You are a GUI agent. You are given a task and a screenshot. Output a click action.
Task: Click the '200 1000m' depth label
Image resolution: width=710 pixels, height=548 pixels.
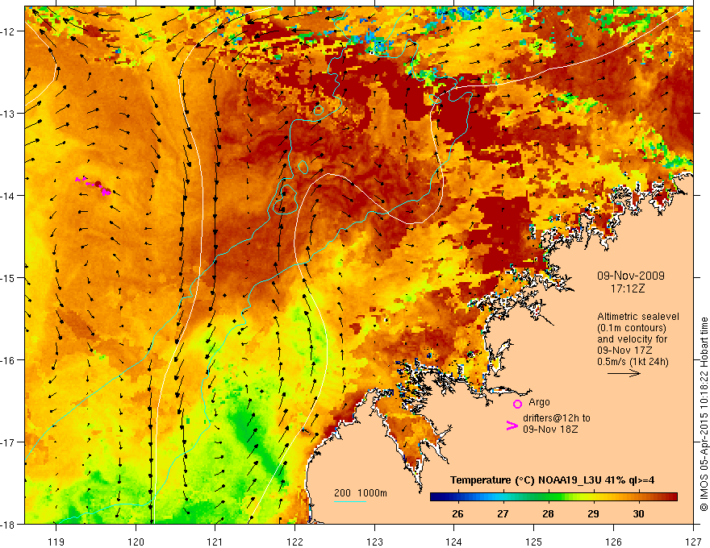coord(361,493)
